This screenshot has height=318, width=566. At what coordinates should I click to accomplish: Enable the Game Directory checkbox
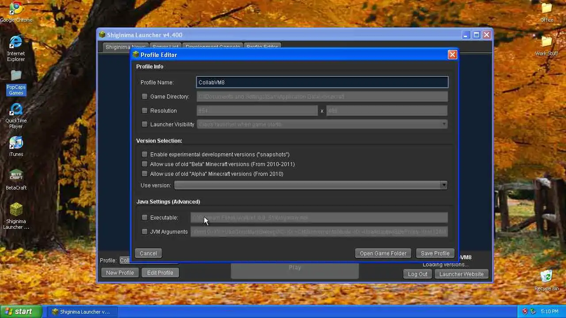click(145, 96)
